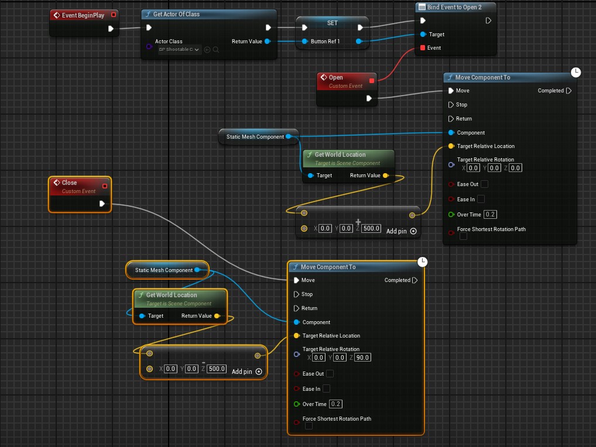Click the delegate pin on Event BeginPlay node

pyautogui.click(x=114, y=15)
